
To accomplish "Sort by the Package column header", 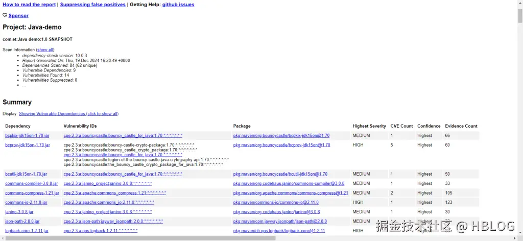I will (x=242, y=126).
